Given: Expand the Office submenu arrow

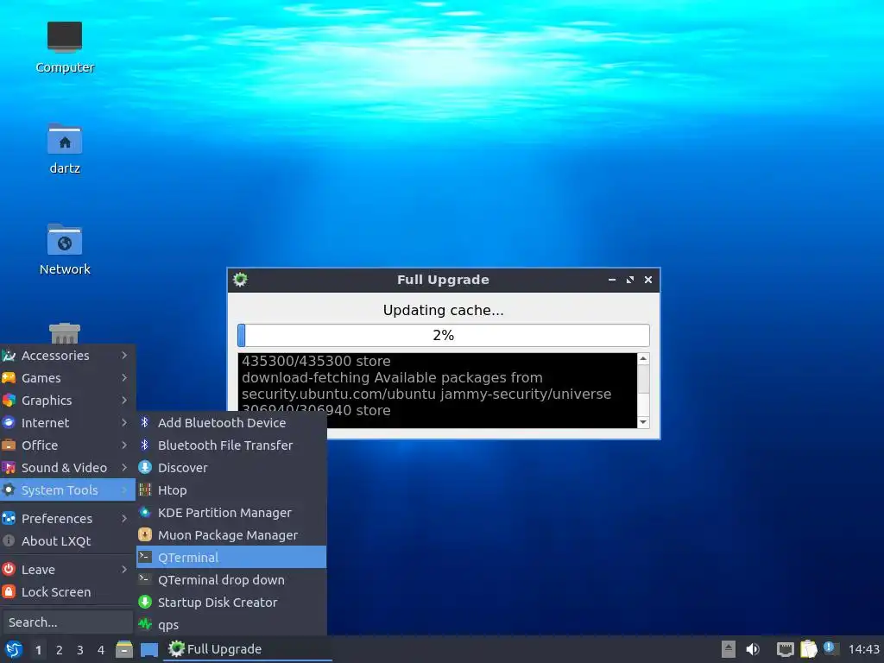Looking at the screenshot, I should (124, 445).
